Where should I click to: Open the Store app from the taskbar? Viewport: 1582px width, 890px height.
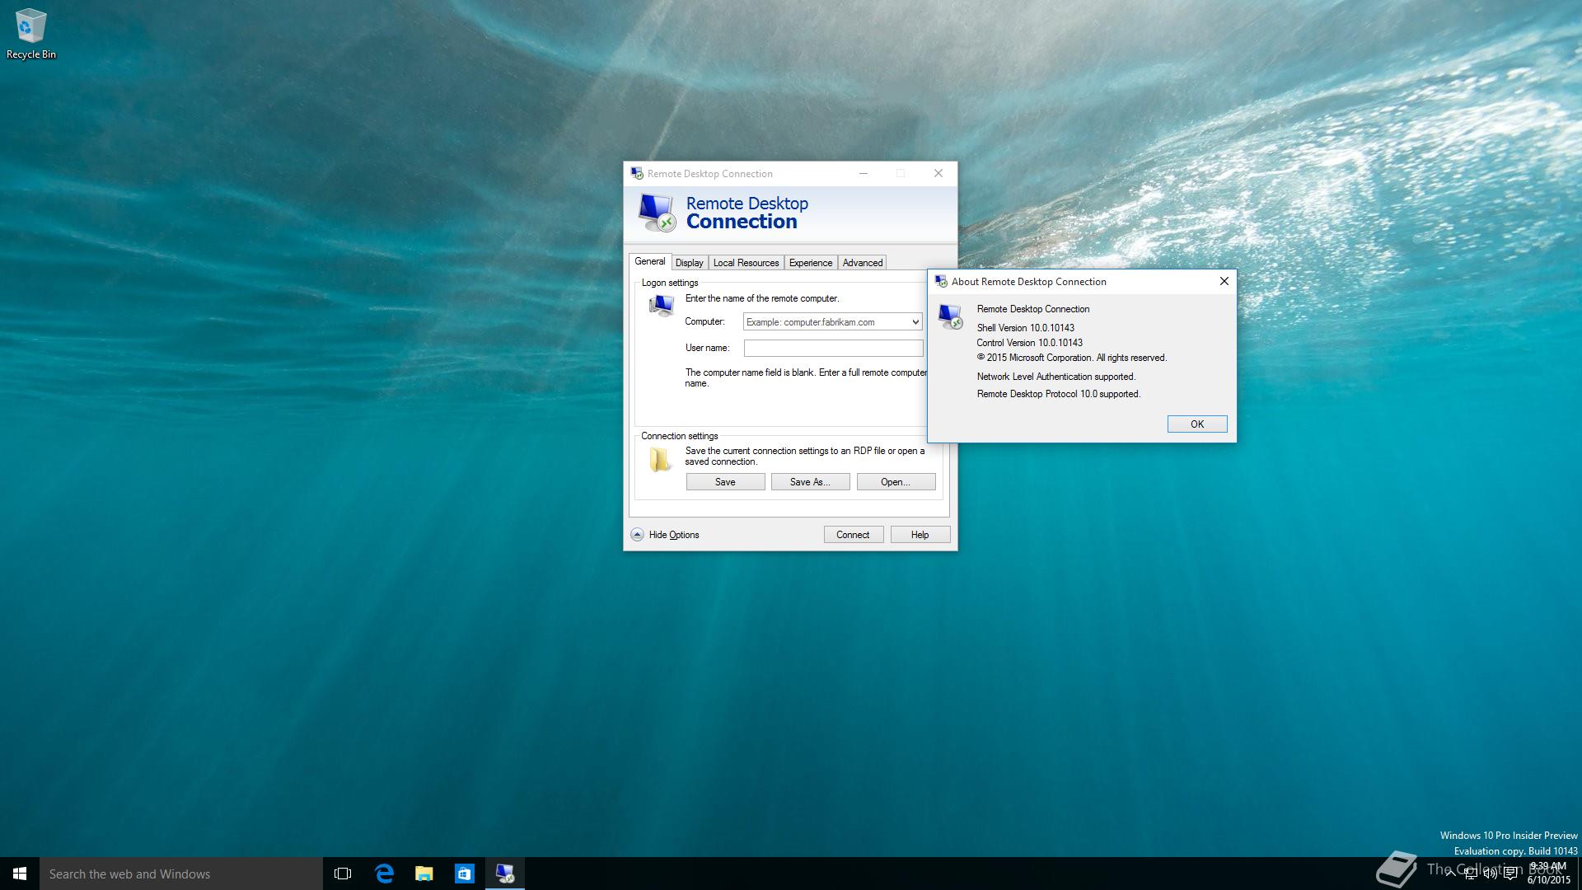coord(465,874)
